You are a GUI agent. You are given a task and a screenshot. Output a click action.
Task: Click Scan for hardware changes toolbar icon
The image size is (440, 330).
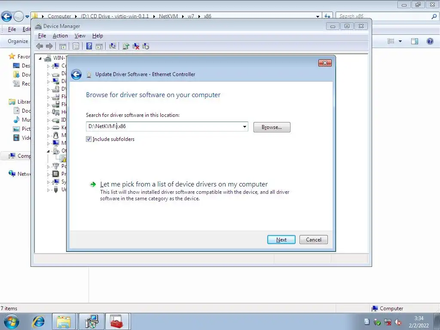(113, 46)
